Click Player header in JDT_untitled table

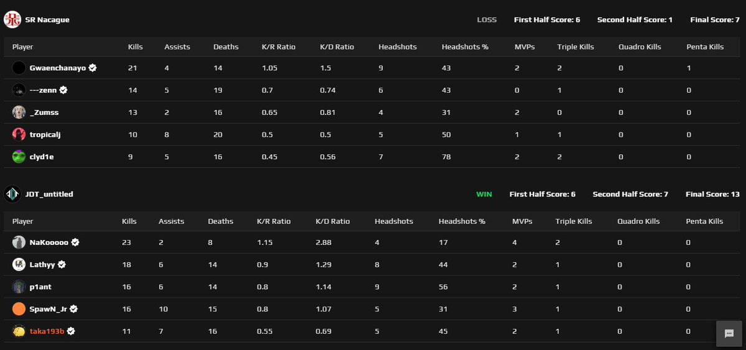point(23,221)
